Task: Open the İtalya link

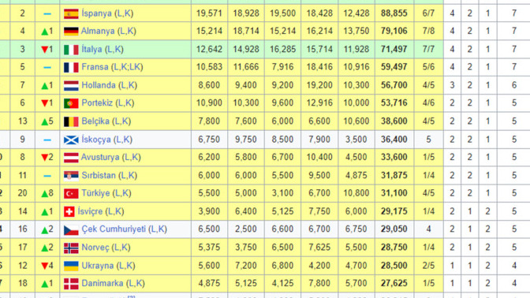Action: [x=91, y=50]
